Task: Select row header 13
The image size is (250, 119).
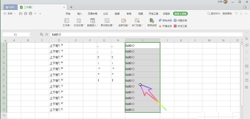Action: [4, 115]
